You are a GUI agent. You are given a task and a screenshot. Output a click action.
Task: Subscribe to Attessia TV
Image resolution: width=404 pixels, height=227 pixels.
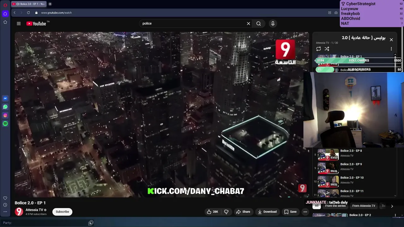tap(62, 212)
